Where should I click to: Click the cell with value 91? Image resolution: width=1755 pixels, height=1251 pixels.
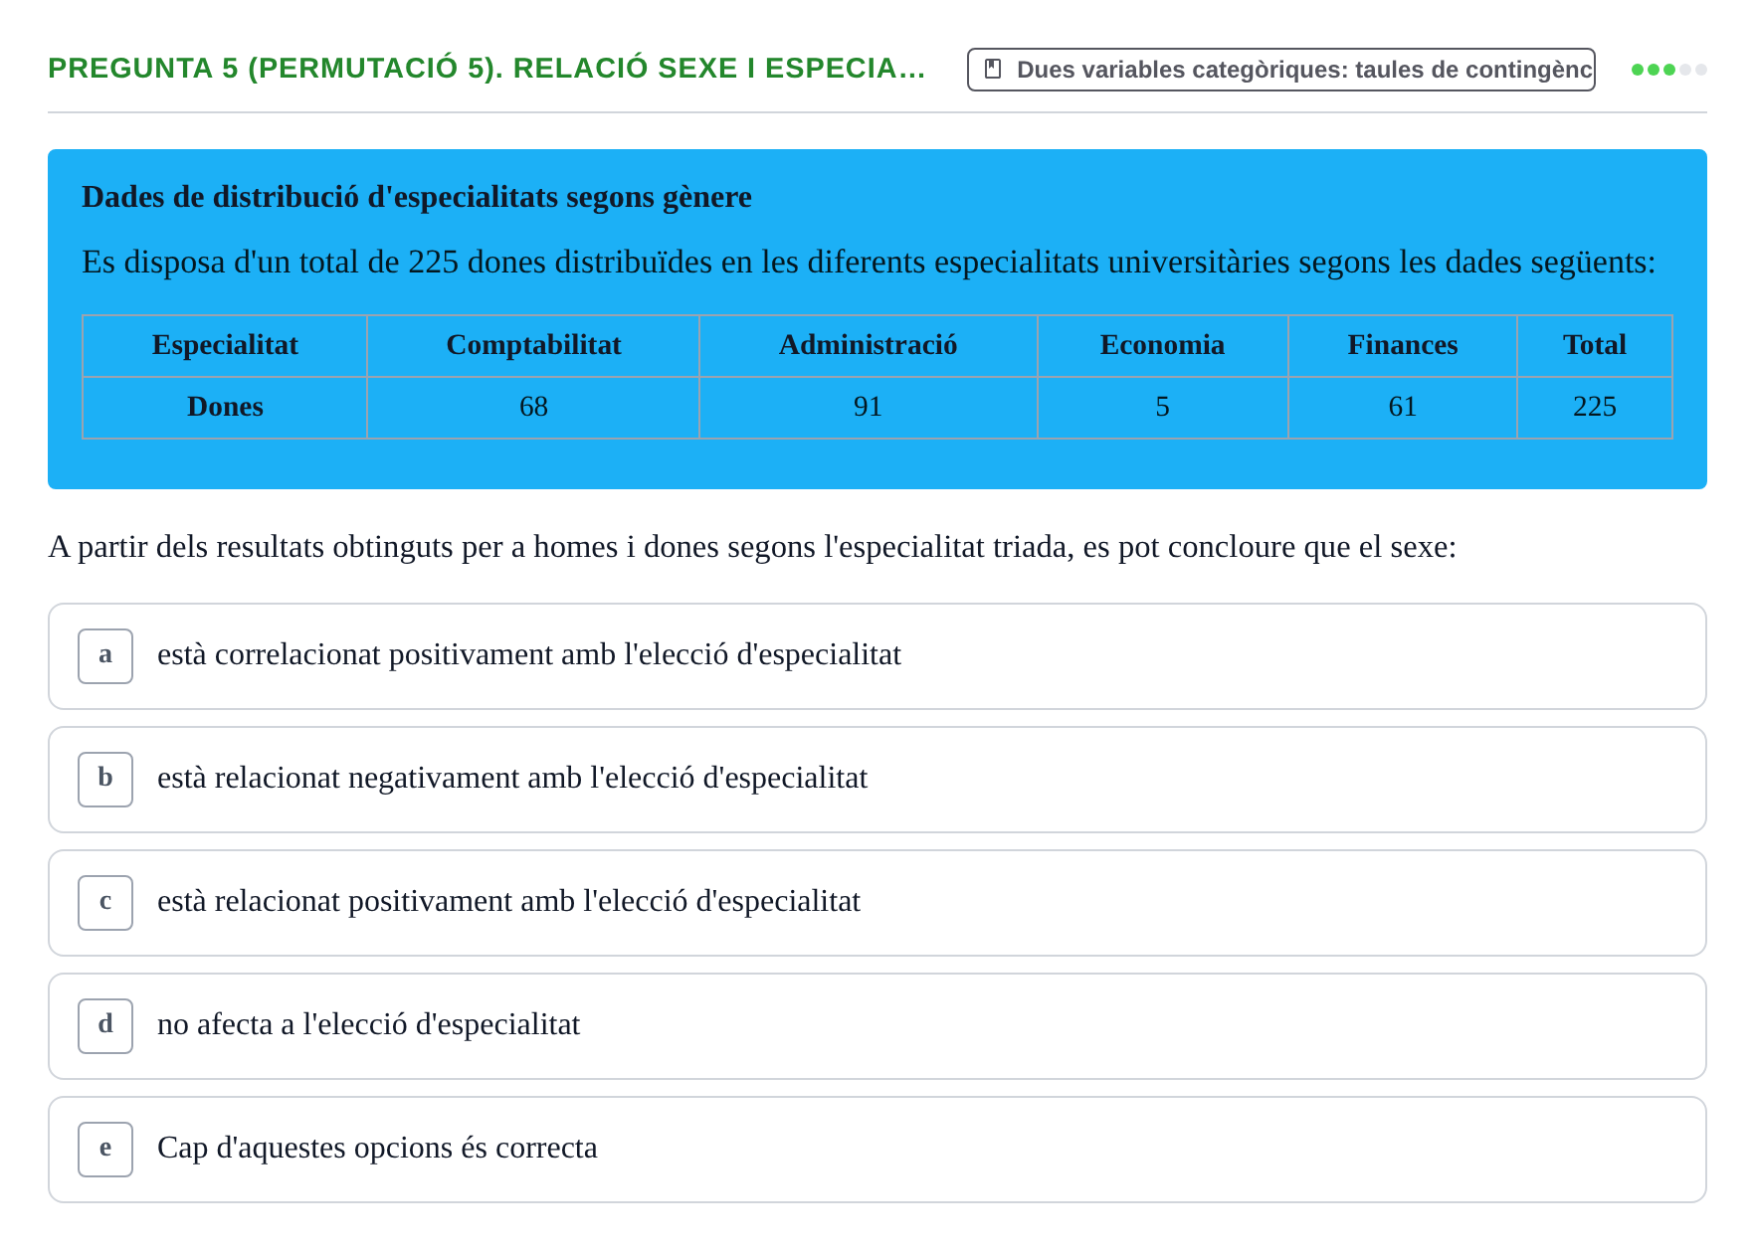pos(868,407)
